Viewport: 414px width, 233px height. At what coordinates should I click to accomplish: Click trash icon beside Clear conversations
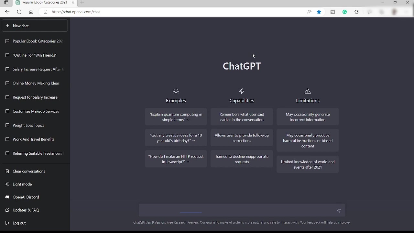[7, 171]
